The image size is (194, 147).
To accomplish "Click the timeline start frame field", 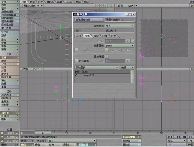I will (x=27, y=133).
